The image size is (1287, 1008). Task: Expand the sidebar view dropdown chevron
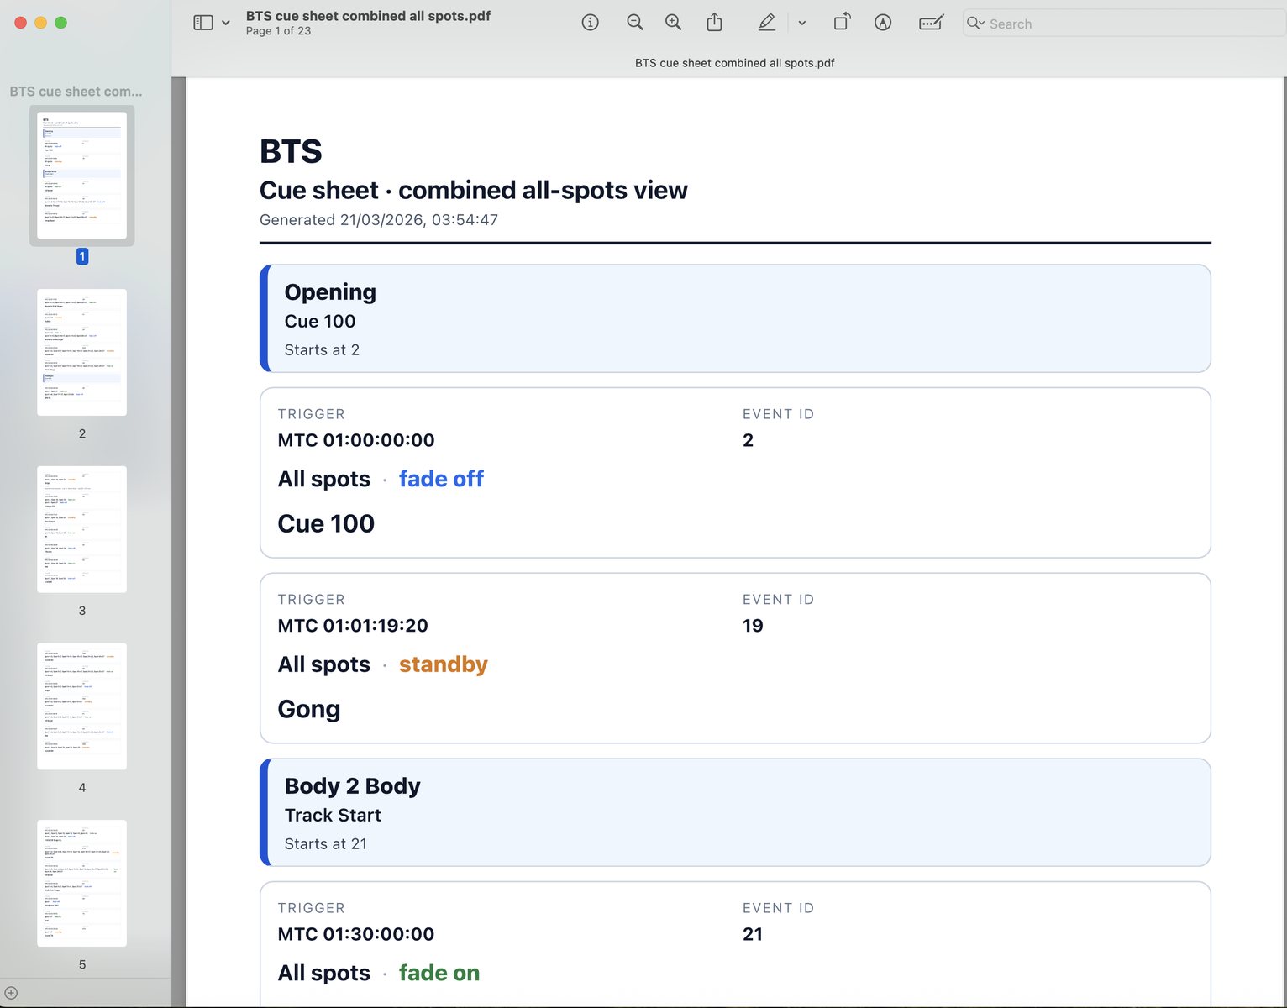225,23
